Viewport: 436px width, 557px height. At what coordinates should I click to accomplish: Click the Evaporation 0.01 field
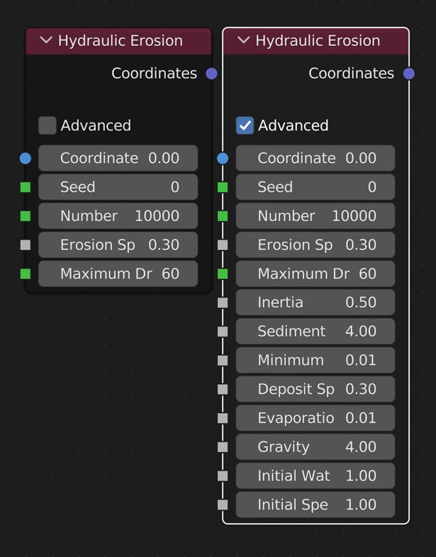click(x=315, y=418)
